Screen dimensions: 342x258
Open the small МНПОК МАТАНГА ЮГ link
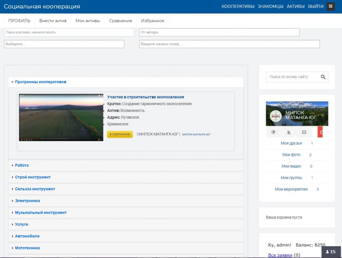(196, 135)
